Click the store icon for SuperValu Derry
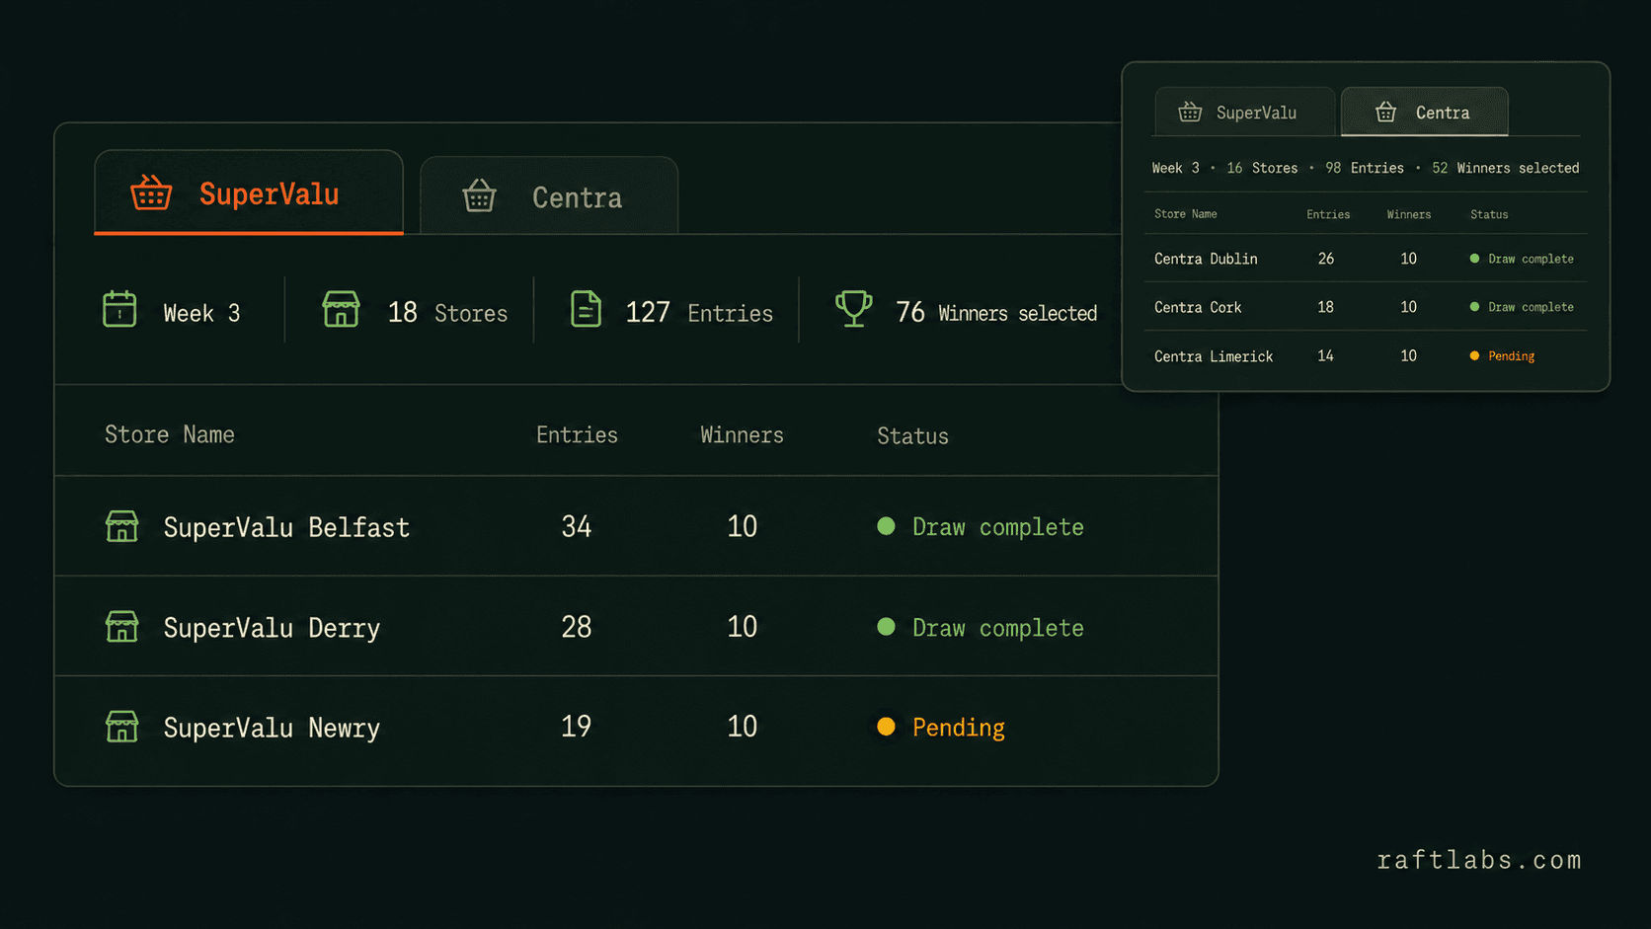Screen dimensions: 1651x929 click(122, 626)
